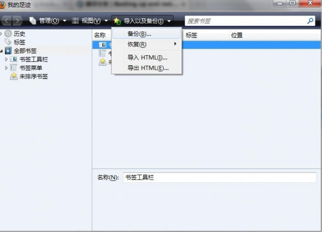This screenshot has height=232, width=322.
Task: Select 书签工具栏 in the sidebar tree
Action: click(34, 59)
